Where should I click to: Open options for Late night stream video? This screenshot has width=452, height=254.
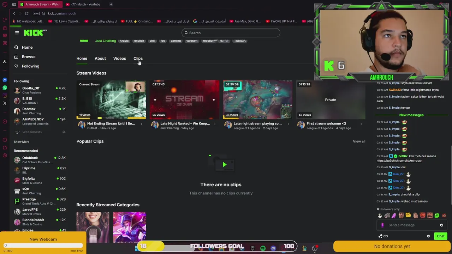pyautogui.click(x=288, y=124)
